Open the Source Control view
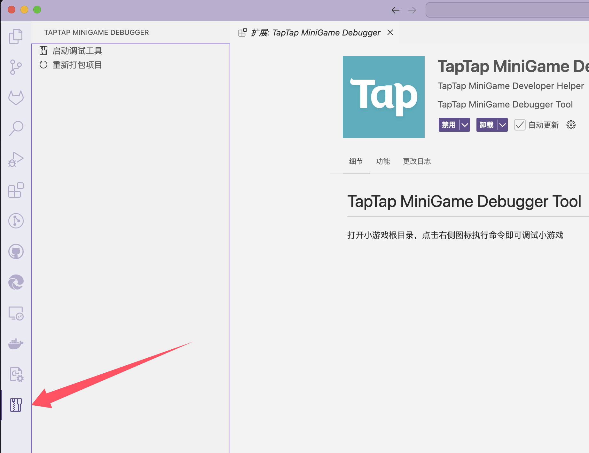 [x=16, y=67]
